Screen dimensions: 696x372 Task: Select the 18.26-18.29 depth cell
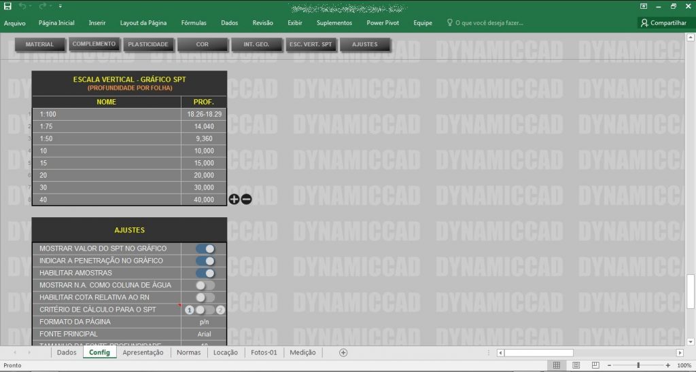pyautogui.click(x=204, y=115)
